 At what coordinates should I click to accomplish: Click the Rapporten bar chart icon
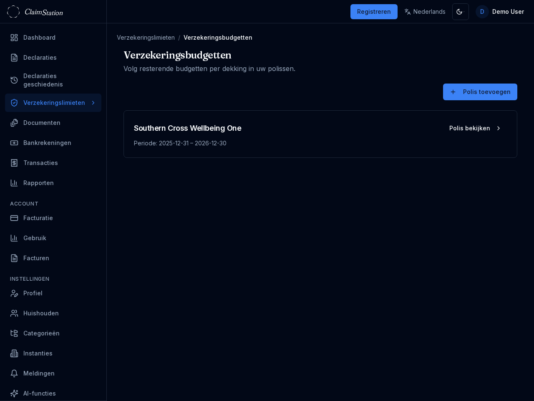(x=14, y=183)
